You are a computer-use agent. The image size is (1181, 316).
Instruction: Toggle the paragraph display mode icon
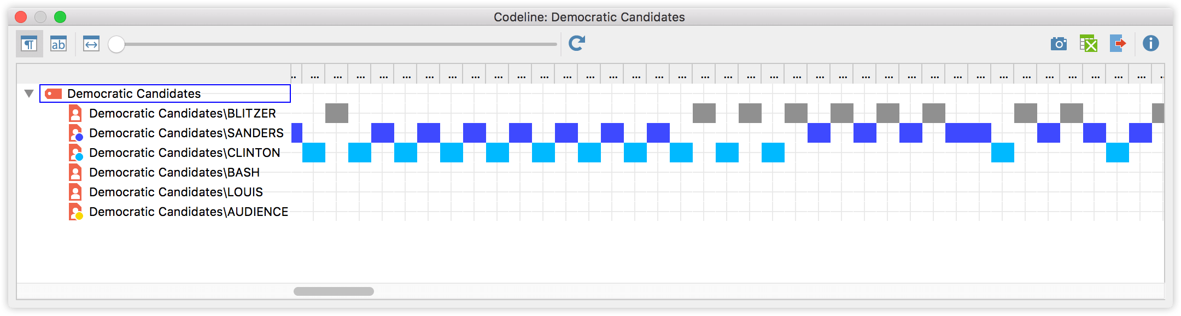pyautogui.click(x=29, y=44)
